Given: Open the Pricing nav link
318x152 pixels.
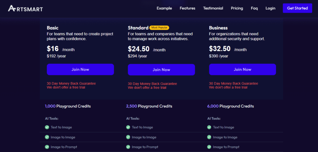Looking at the screenshot, I should tap(237, 8).
